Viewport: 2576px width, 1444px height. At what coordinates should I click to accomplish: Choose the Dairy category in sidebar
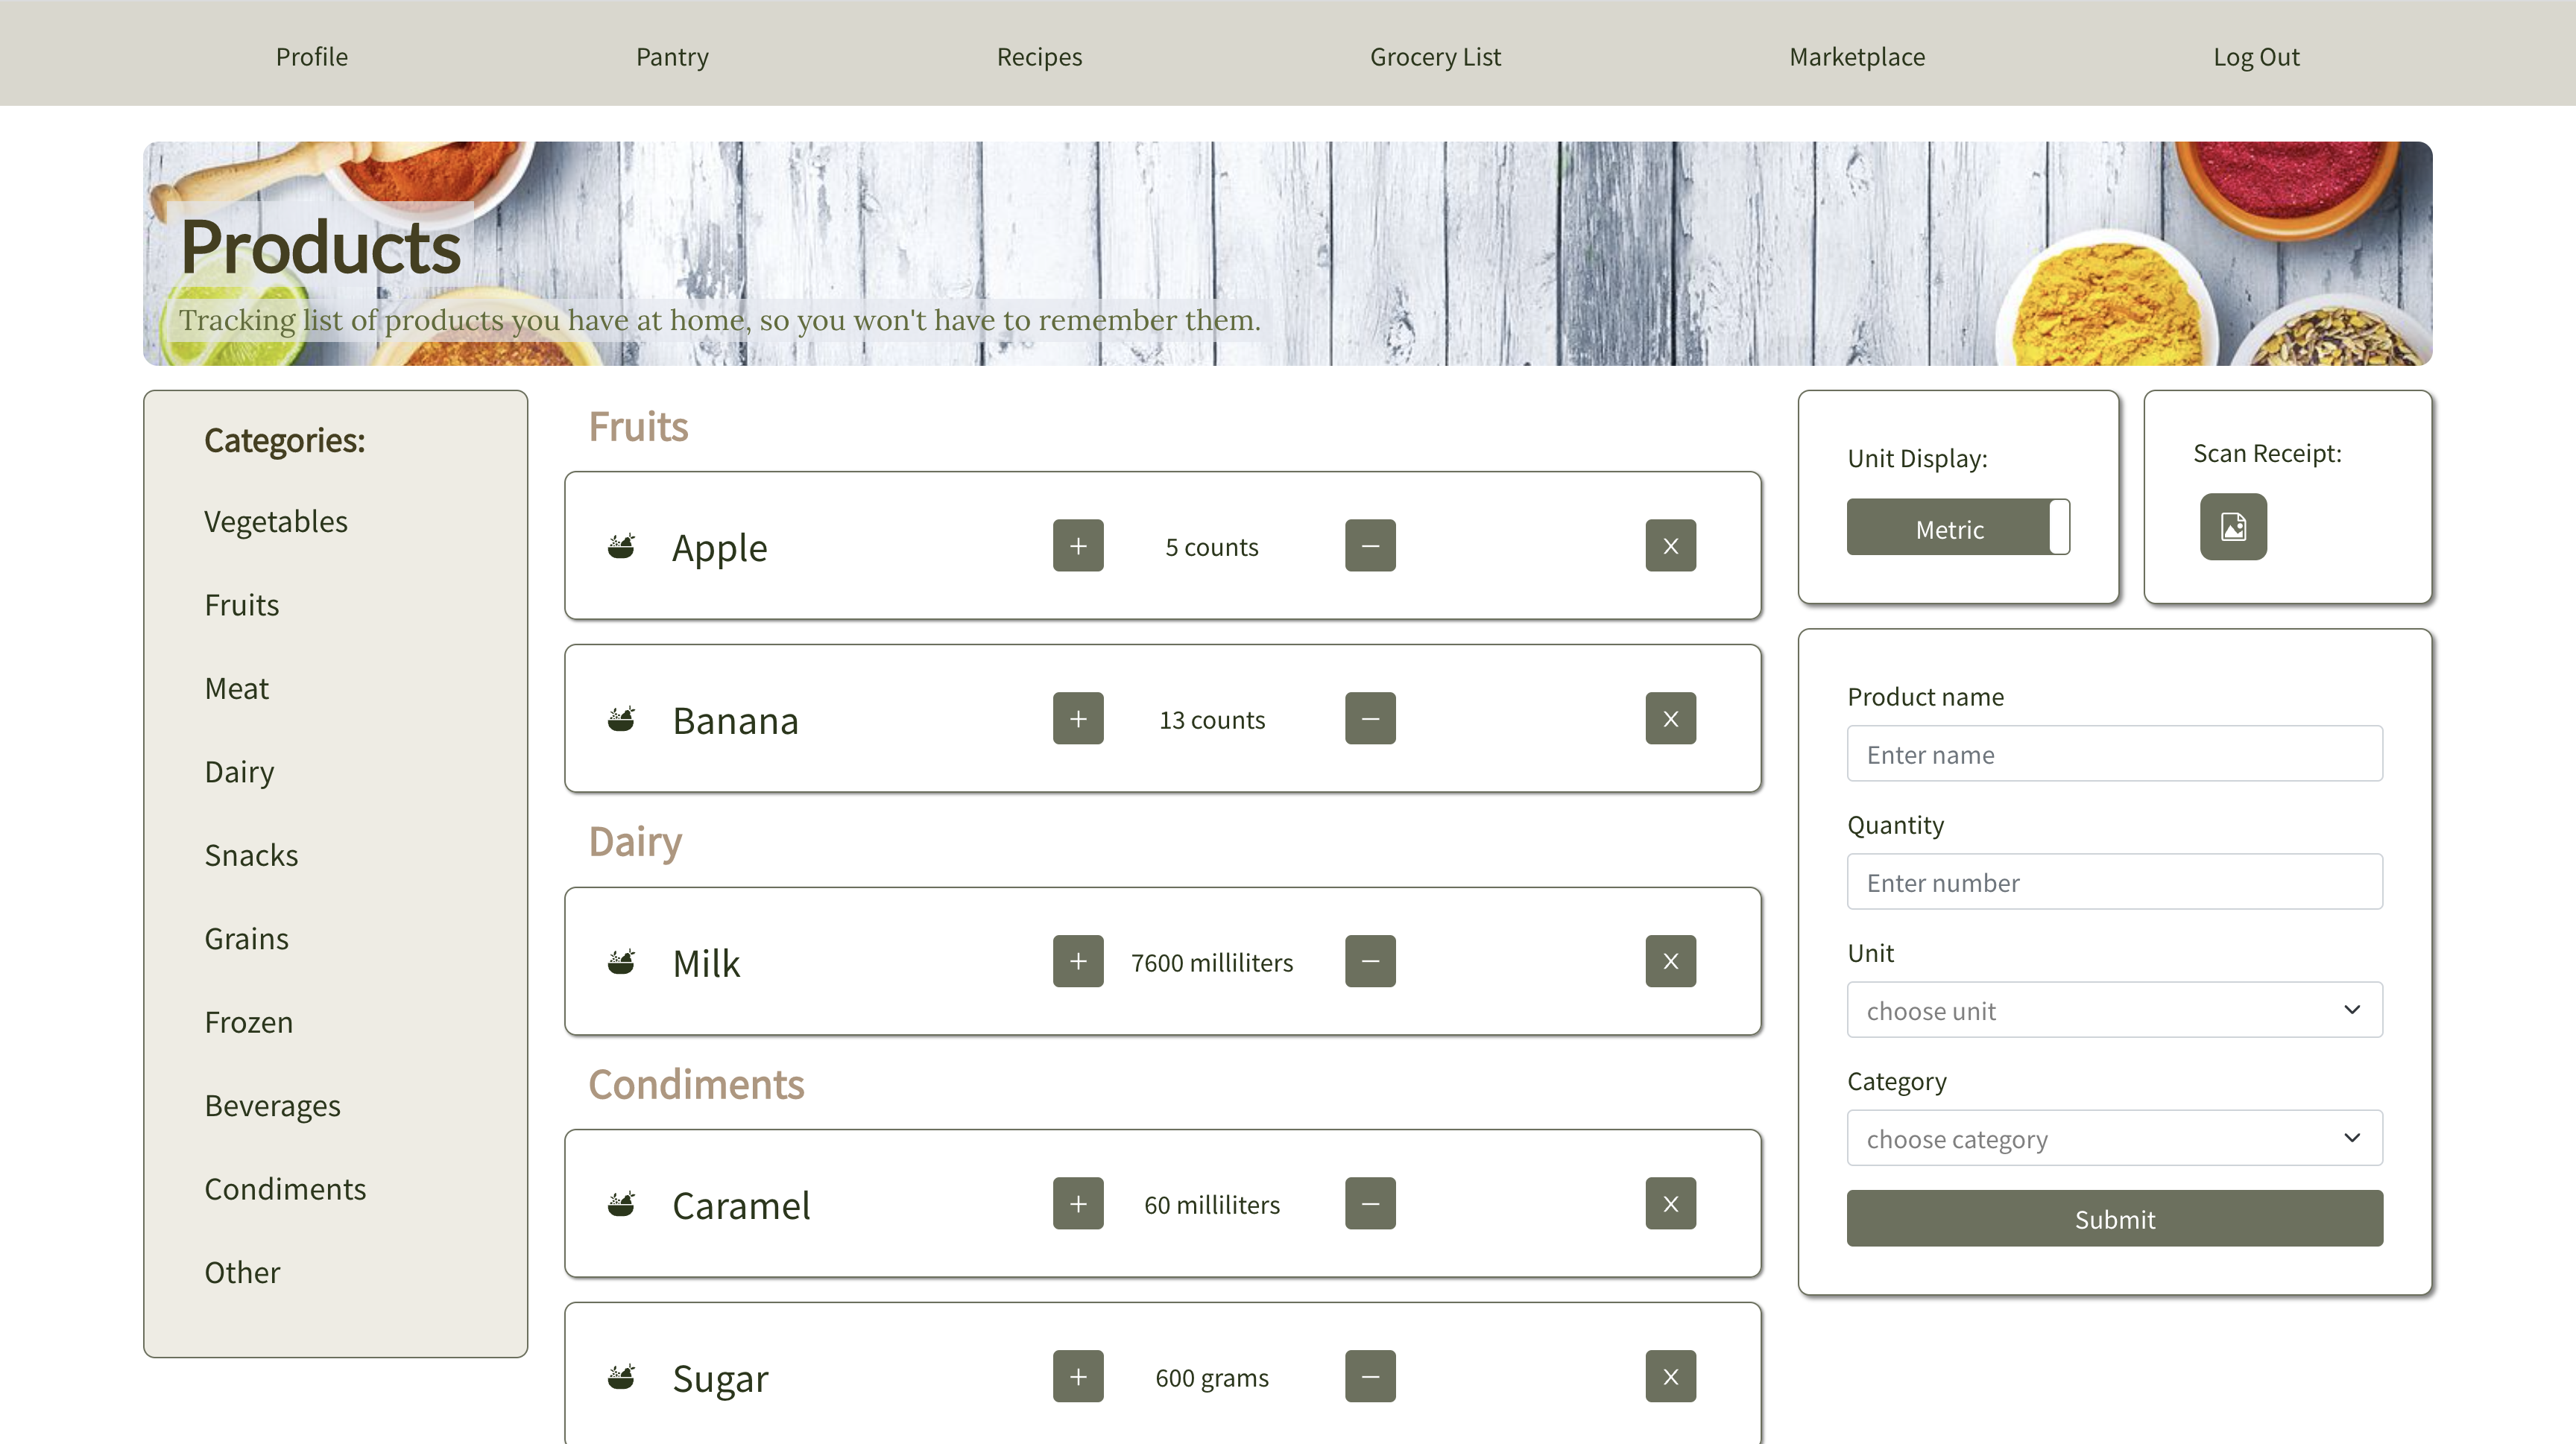(x=239, y=773)
